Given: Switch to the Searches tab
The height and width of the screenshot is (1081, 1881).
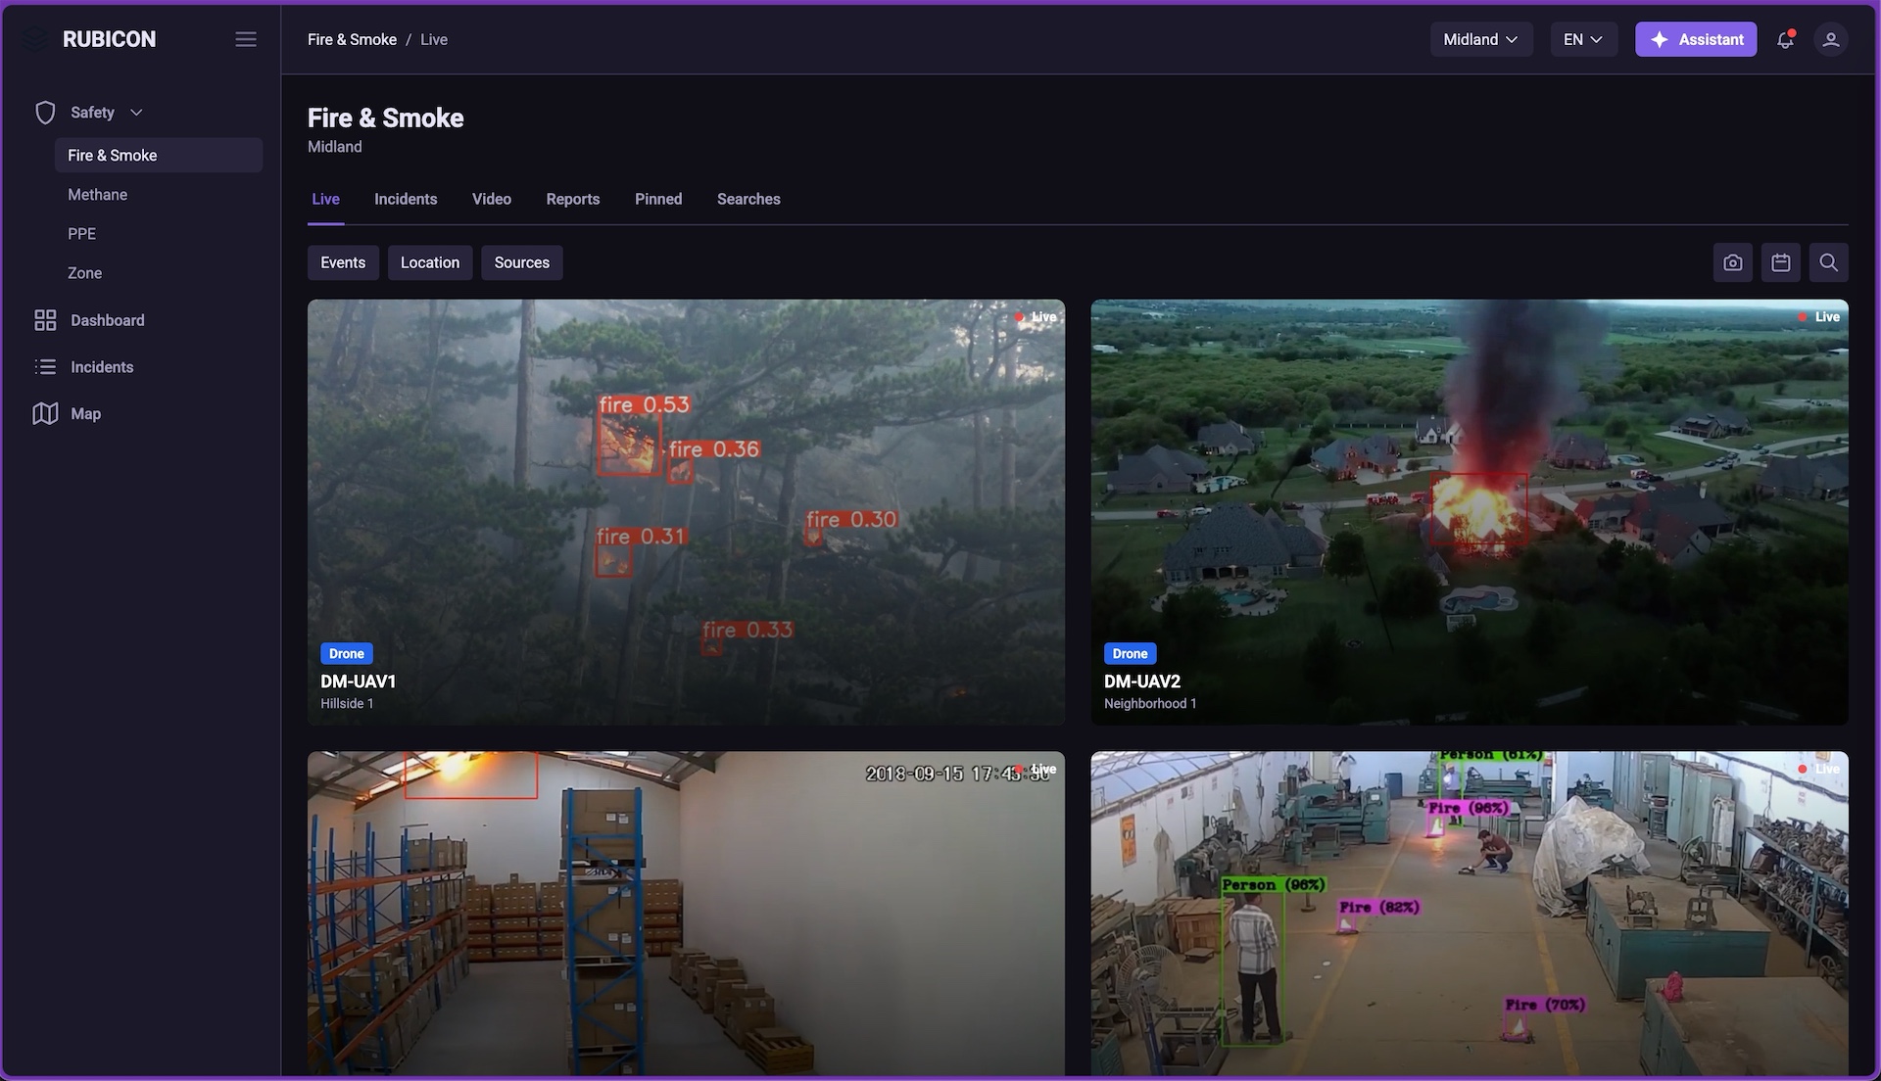Looking at the screenshot, I should (x=748, y=199).
